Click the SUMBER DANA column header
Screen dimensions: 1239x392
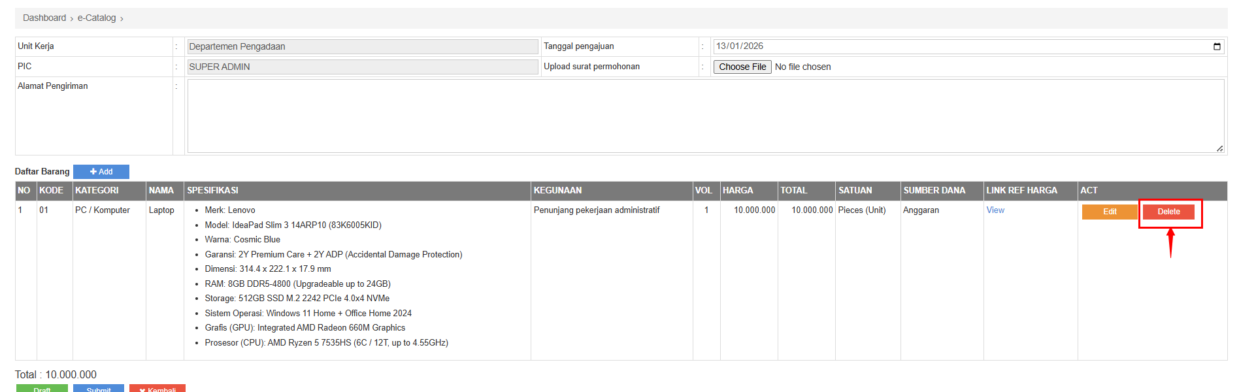coord(934,191)
